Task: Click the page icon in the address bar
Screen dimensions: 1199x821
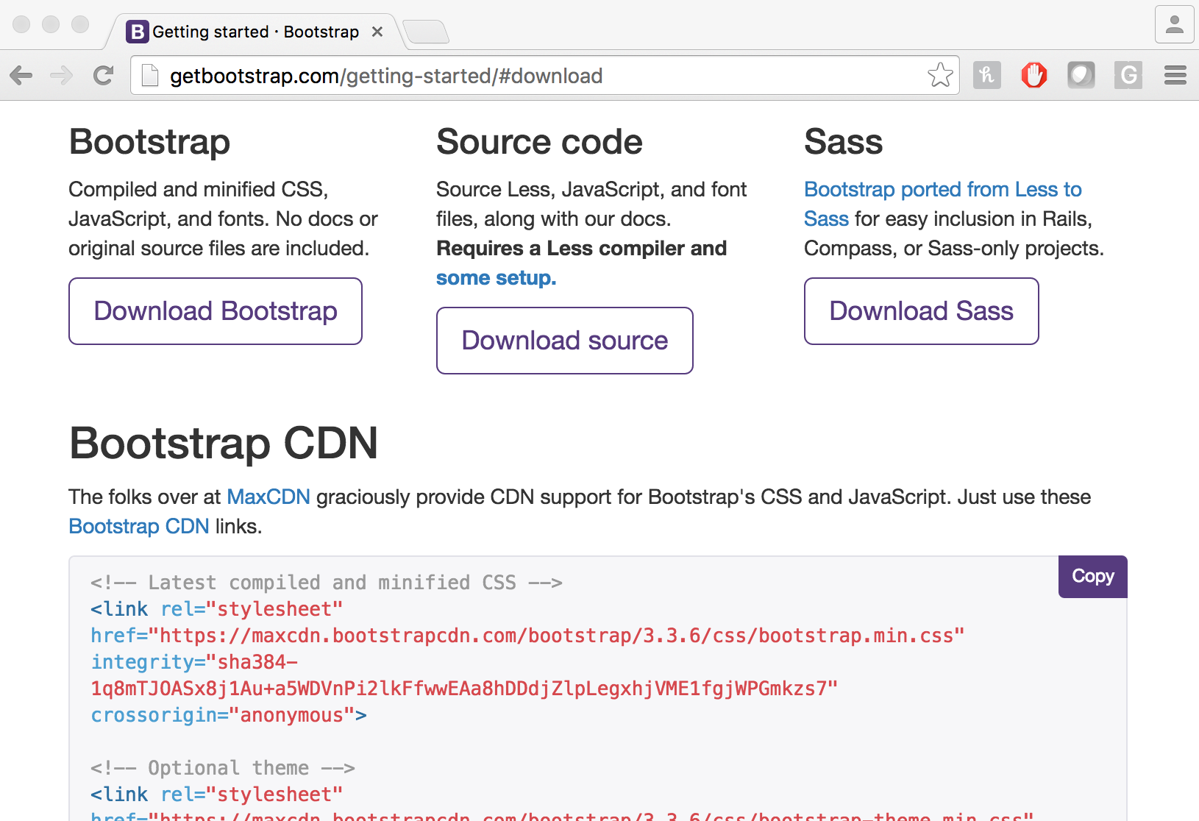Action: pos(149,75)
